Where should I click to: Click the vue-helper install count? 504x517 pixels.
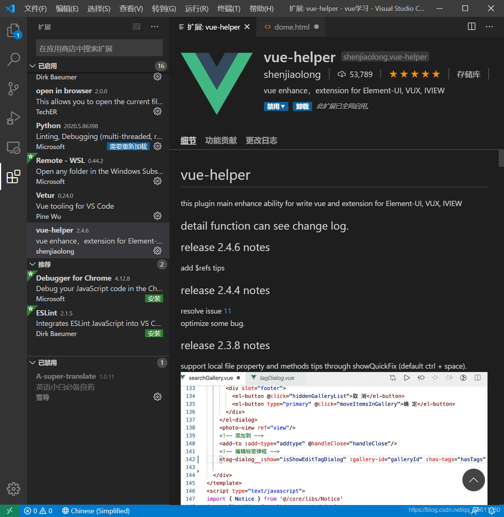[x=355, y=74]
